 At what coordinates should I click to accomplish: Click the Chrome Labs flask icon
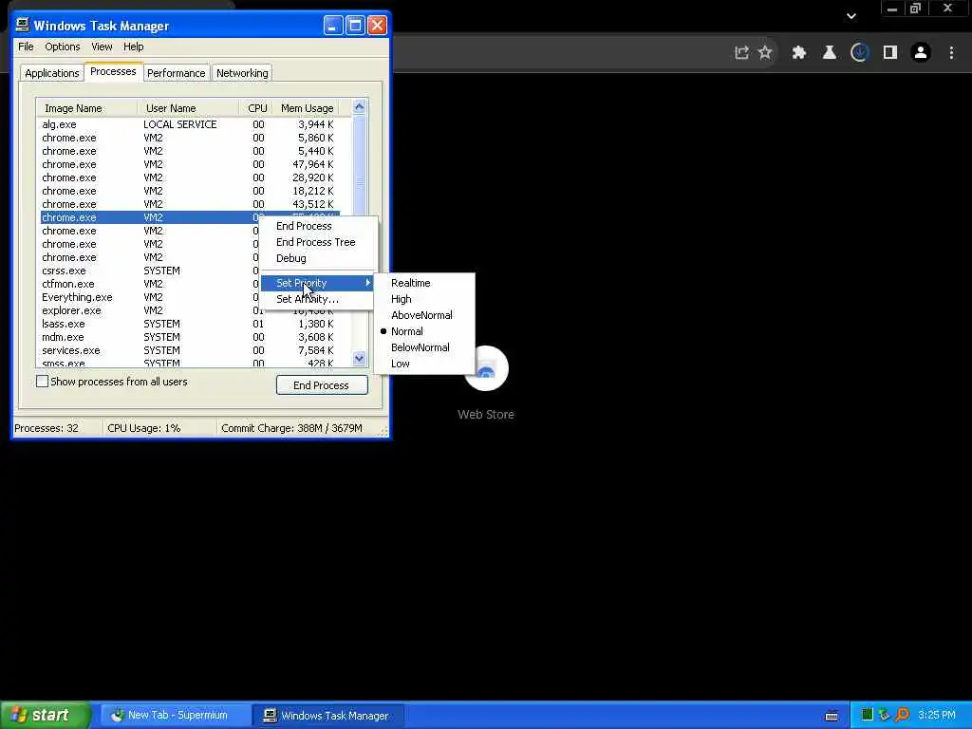pyautogui.click(x=830, y=53)
